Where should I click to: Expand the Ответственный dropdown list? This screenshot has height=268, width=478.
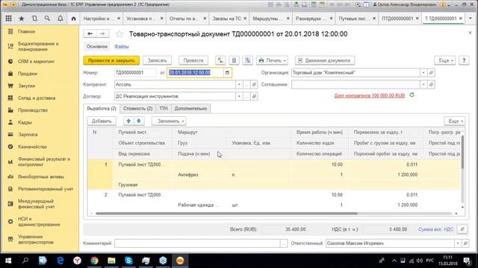coord(458,243)
